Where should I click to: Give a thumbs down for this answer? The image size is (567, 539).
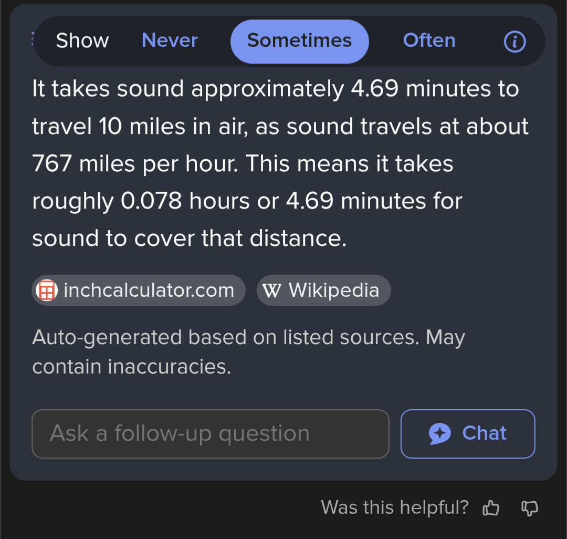530,508
